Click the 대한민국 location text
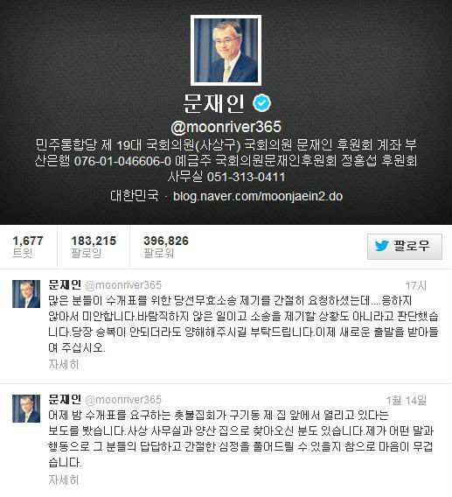Image resolution: width=452 pixels, height=497 pixels. (x=135, y=196)
